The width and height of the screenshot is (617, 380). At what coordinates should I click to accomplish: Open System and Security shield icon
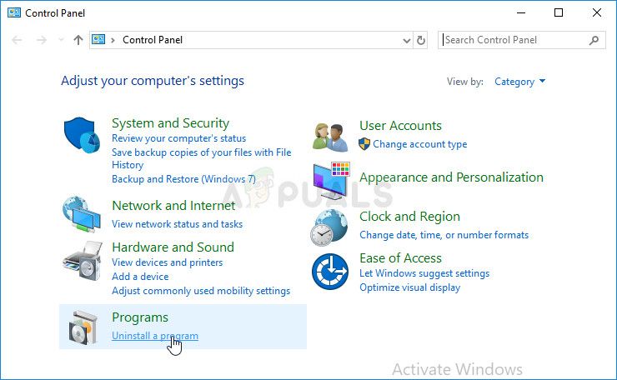point(82,135)
